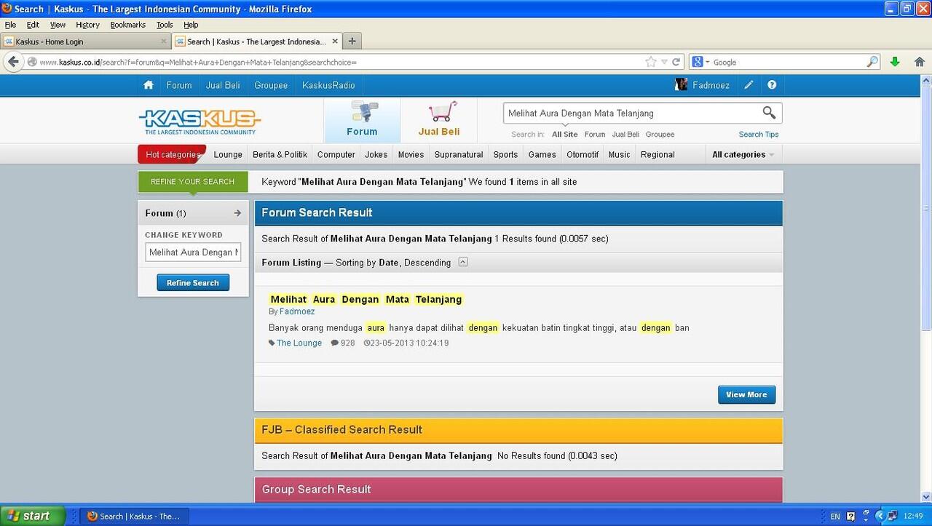Click Groupee in top blue bar
This screenshot has height=526, width=932.
(271, 85)
